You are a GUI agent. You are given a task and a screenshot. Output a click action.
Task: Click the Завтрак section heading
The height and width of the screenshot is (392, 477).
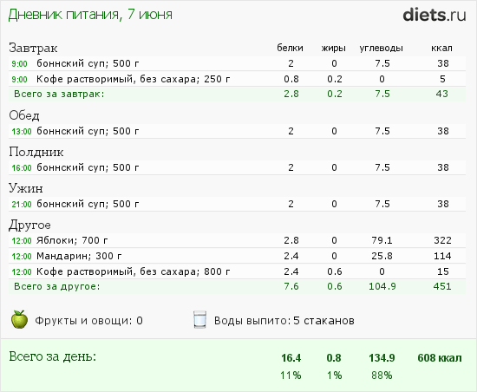coord(33,48)
